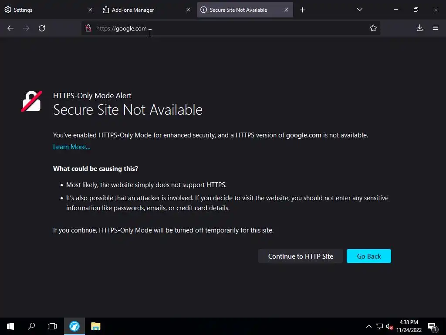
Task: Bookmark this page with the star
Action: pos(373,28)
